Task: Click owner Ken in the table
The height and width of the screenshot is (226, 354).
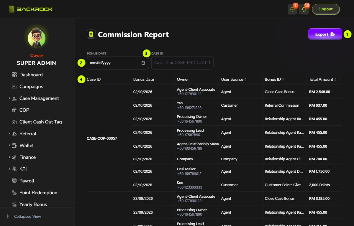Action: coord(180,183)
